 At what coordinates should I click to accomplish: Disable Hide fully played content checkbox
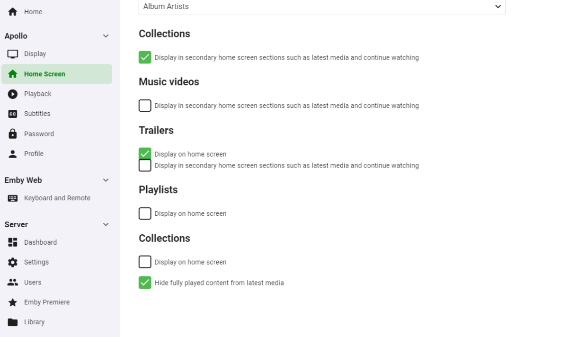(x=145, y=283)
